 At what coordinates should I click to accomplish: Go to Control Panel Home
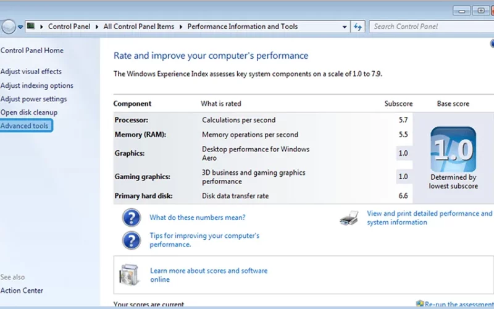tap(32, 51)
